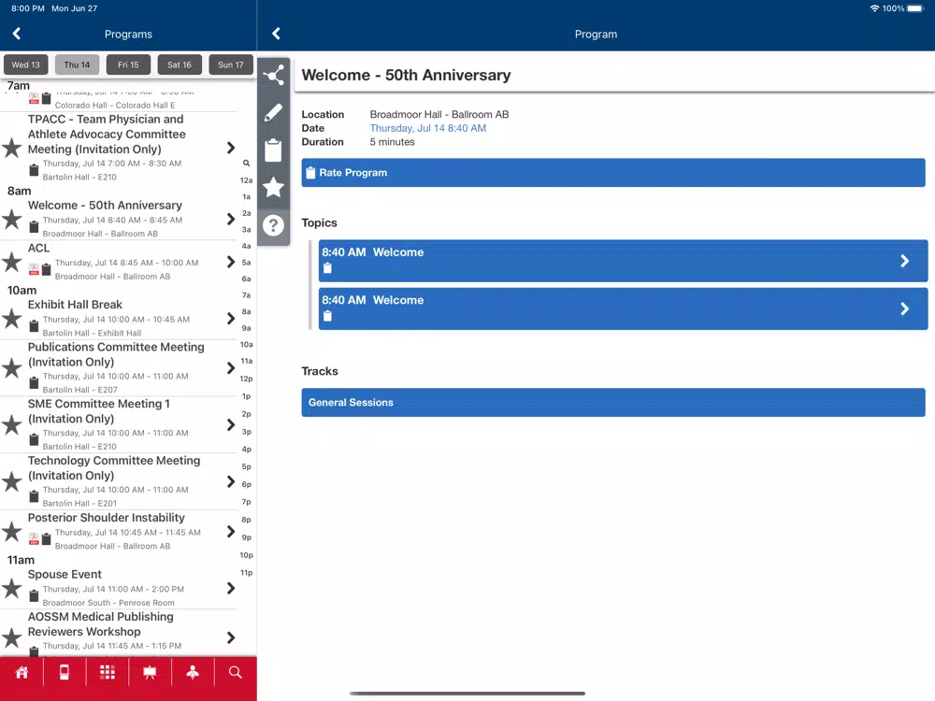Tap clipboard icon under the second 8:40 AM Welcome topic
The height and width of the screenshot is (701, 935).
327,317
